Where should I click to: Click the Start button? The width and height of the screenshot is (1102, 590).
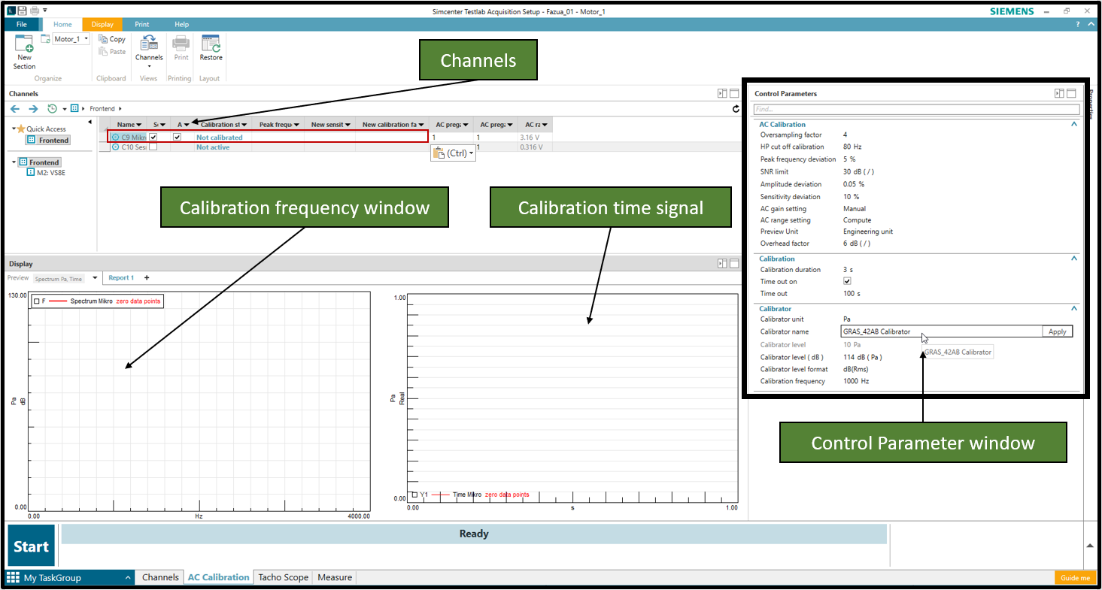tap(31, 547)
